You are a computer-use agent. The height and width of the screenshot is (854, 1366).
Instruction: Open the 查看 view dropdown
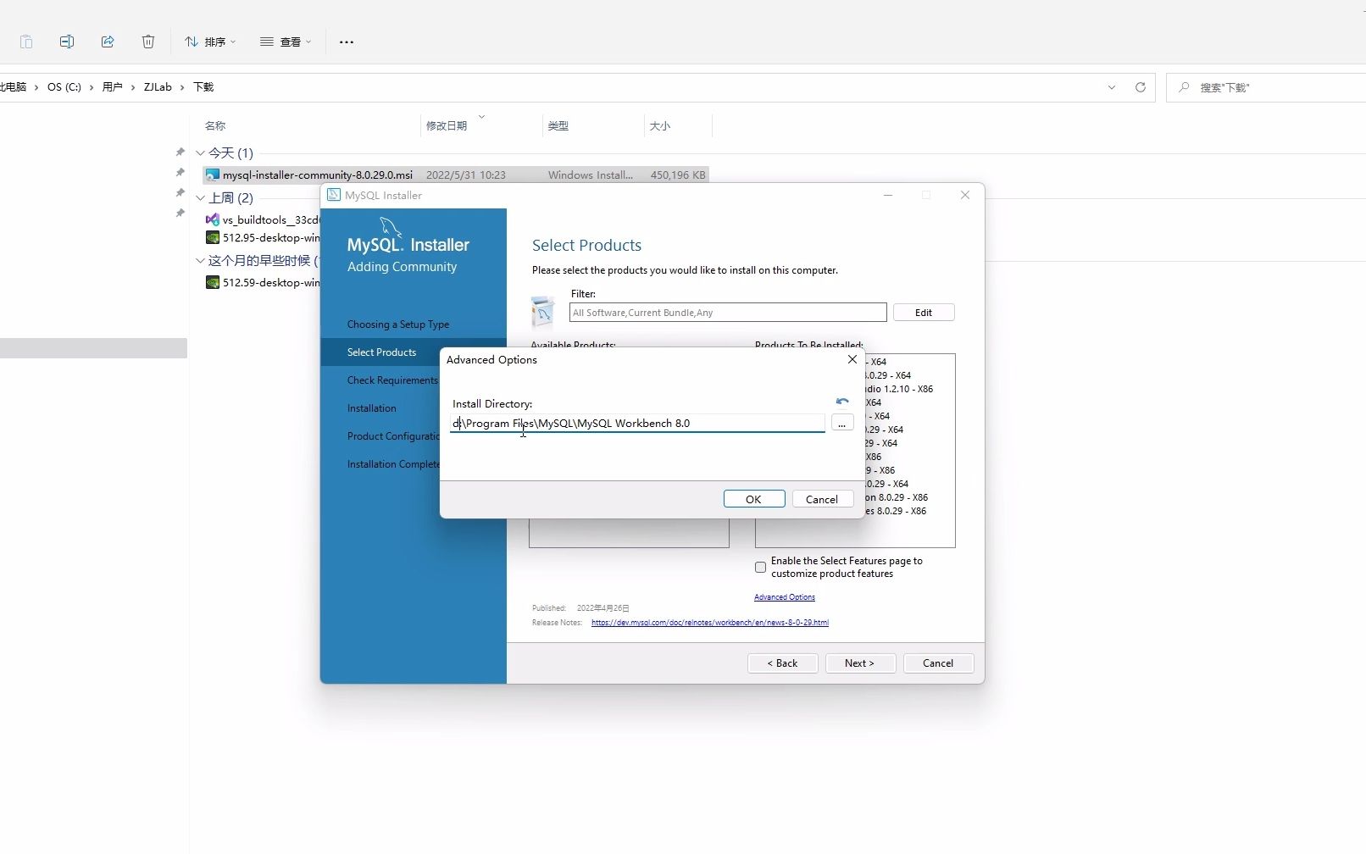[x=286, y=42]
